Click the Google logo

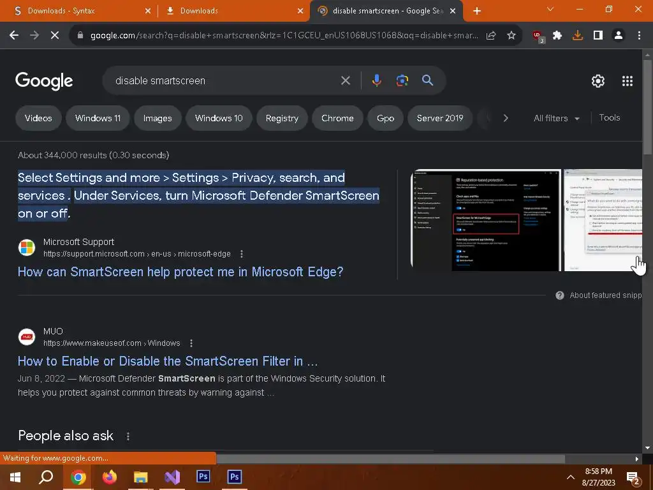(x=44, y=81)
